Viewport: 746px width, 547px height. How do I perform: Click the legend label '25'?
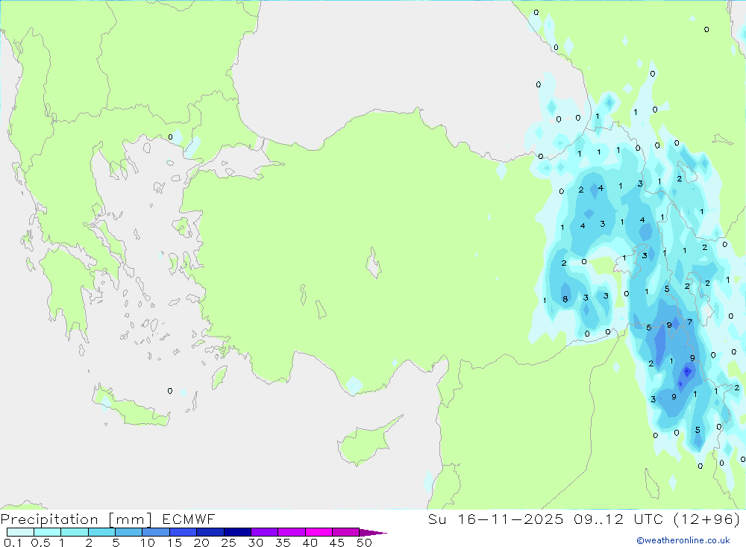(228, 543)
